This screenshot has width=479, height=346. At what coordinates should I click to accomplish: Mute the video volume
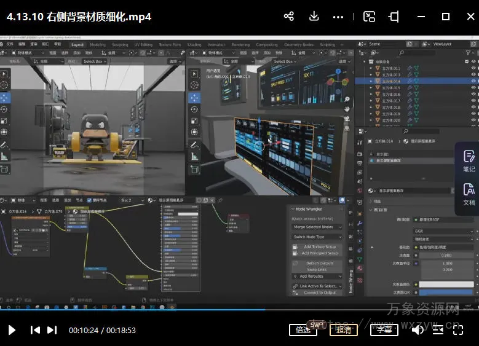coord(418,330)
